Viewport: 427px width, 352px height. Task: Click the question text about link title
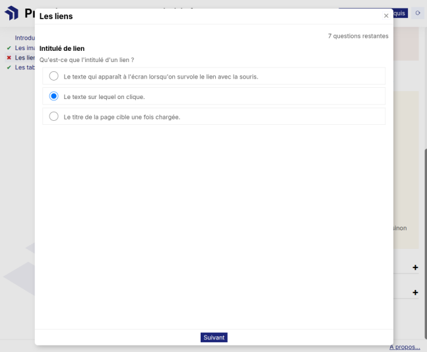(x=86, y=60)
